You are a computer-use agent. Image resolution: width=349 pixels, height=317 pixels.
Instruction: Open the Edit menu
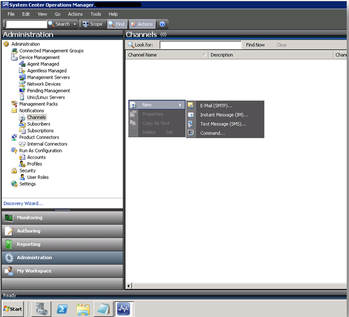coord(26,14)
